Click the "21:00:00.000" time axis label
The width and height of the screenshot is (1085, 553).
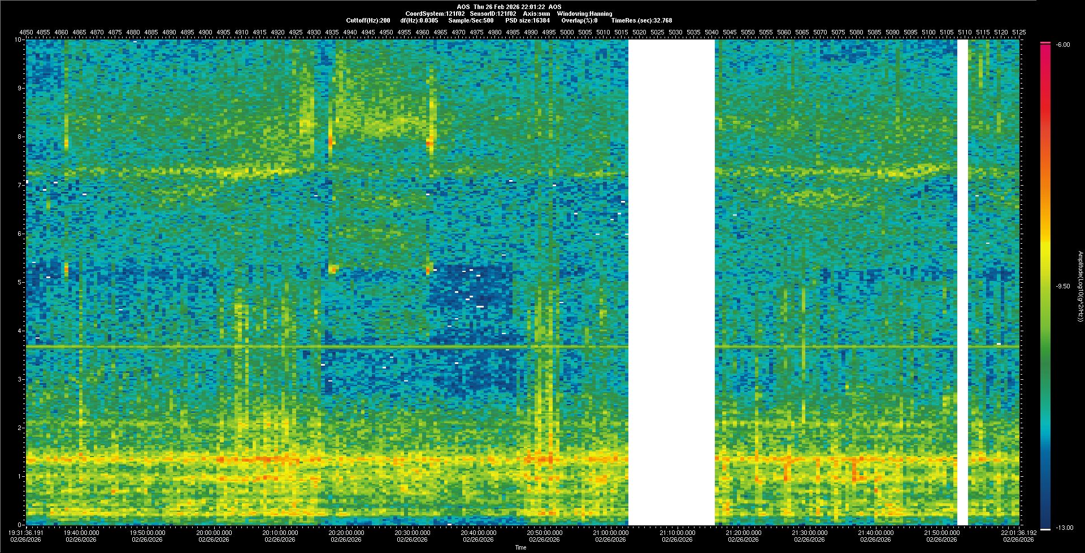[610, 532]
